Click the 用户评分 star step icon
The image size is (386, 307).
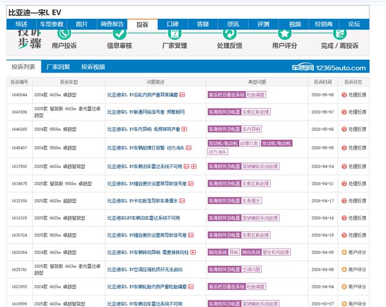tap(285, 34)
